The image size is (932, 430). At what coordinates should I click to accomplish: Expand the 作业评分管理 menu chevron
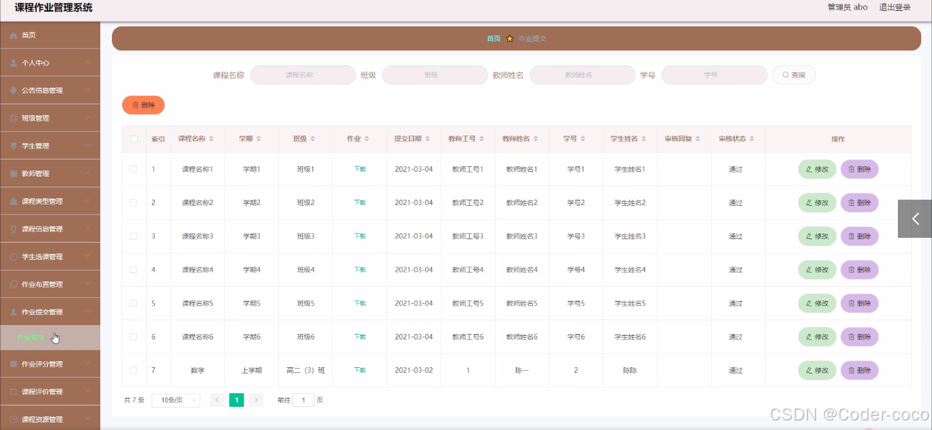pyautogui.click(x=88, y=365)
